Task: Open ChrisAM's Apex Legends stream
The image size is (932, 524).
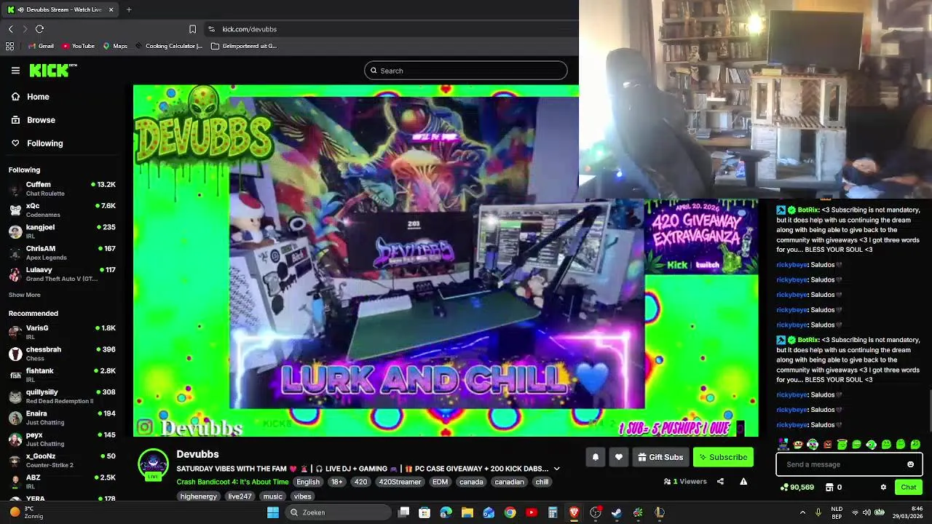Action: tap(62, 253)
